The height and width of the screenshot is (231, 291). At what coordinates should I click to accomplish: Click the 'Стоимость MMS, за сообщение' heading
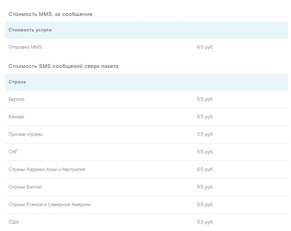[51, 14]
